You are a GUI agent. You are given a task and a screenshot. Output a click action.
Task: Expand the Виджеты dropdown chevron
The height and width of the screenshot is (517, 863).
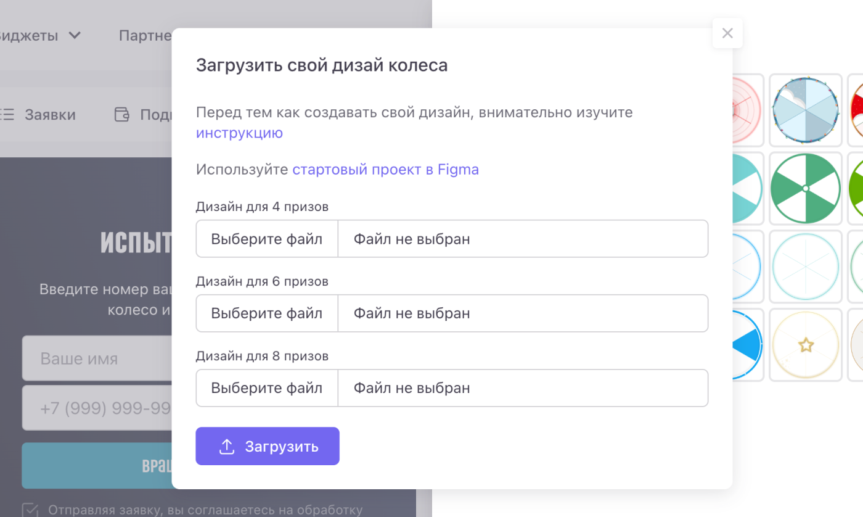coord(75,35)
